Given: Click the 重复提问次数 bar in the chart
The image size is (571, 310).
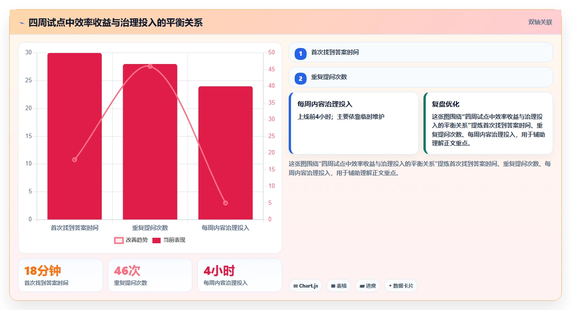Looking at the screenshot, I should 150,142.
